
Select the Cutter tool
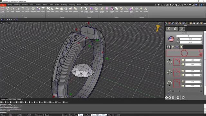(x=81, y=10)
